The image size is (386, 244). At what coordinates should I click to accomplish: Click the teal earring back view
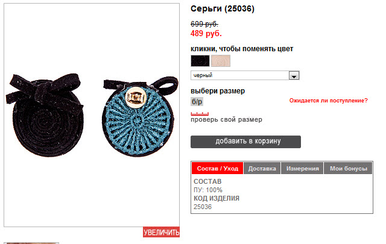tap(139, 117)
